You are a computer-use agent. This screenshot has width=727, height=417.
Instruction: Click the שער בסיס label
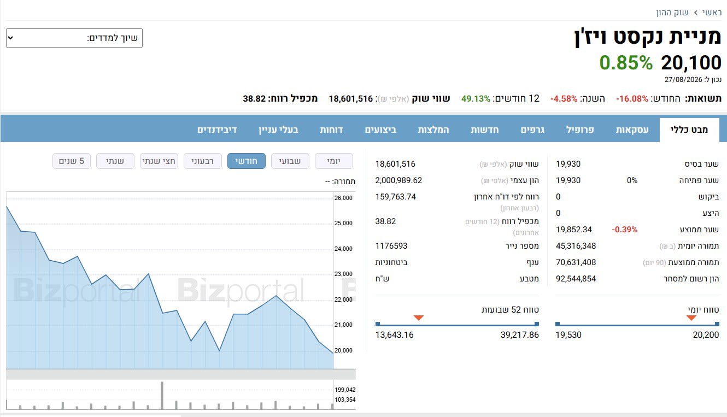(701, 164)
